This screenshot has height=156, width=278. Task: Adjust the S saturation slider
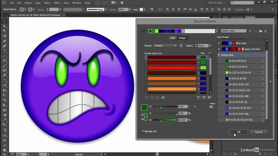165,114
